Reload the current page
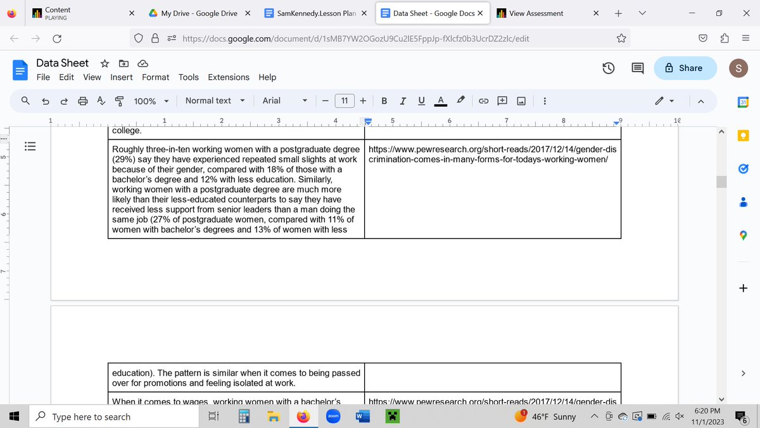The image size is (760, 428). tap(57, 39)
